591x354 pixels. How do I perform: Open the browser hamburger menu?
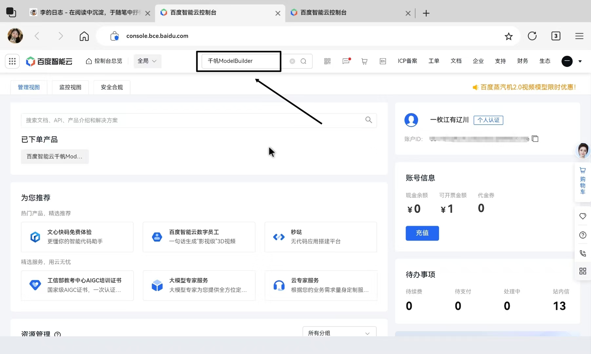579,36
